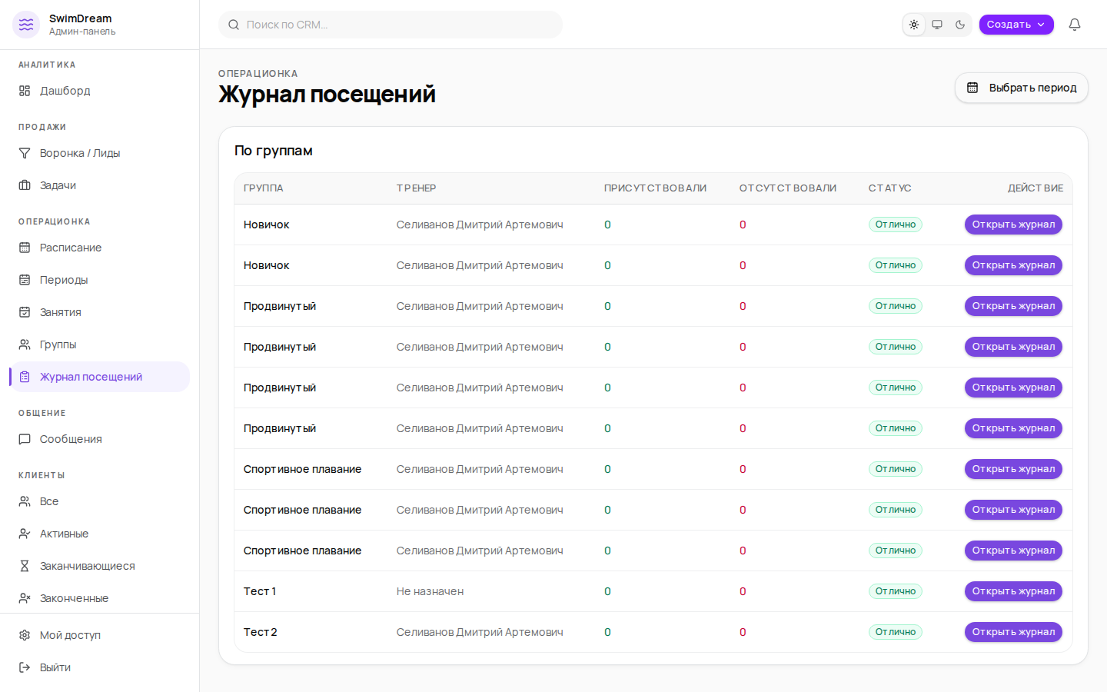
Task: Switch to dark theme with moon toggle
Action: pos(960,25)
